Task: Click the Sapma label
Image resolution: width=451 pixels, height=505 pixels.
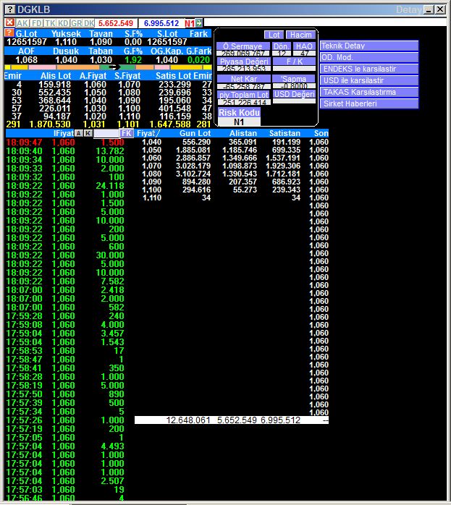Action: coord(293,79)
